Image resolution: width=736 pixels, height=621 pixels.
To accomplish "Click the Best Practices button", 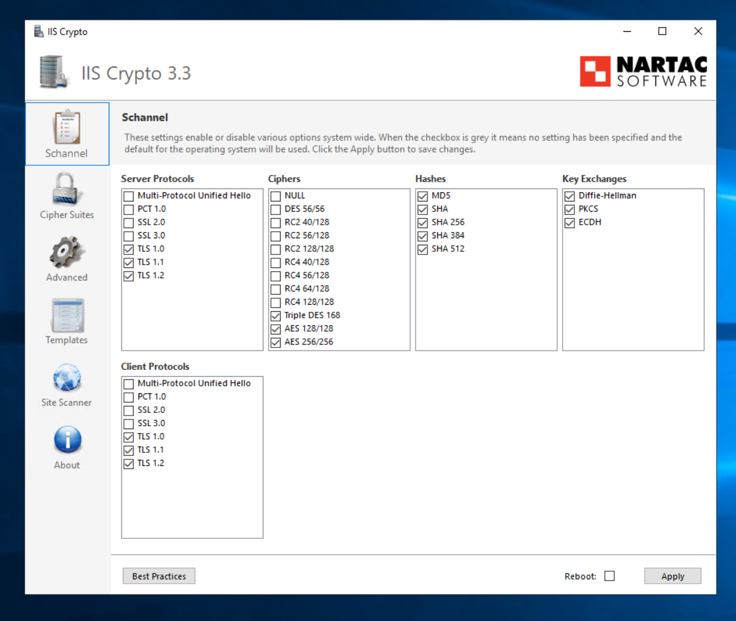I will point(159,576).
